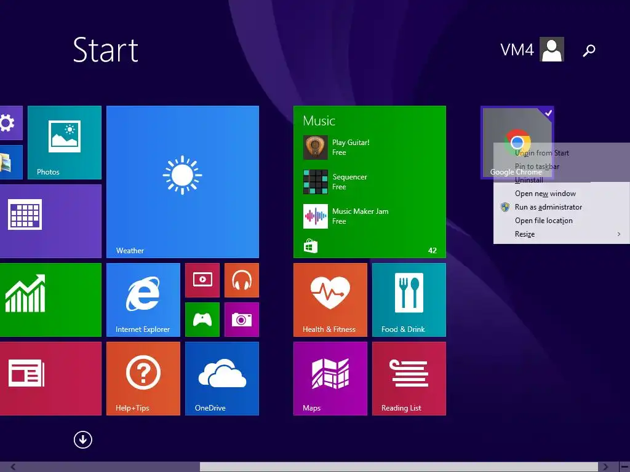
Task: Click the scrollbar left arrow
Action: coord(13,467)
